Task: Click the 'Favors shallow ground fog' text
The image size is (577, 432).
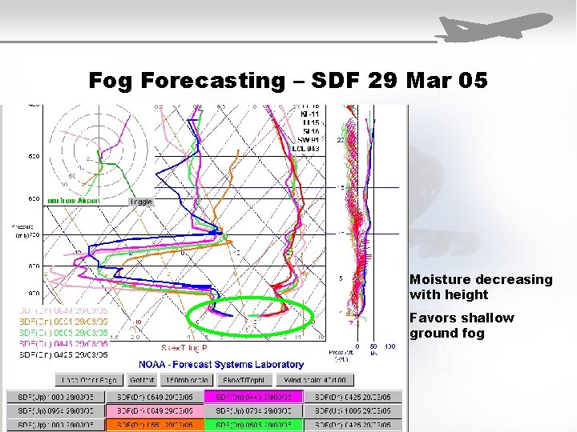Action: click(462, 326)
